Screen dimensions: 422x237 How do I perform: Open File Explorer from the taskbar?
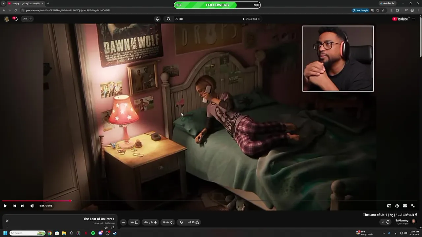64,233
